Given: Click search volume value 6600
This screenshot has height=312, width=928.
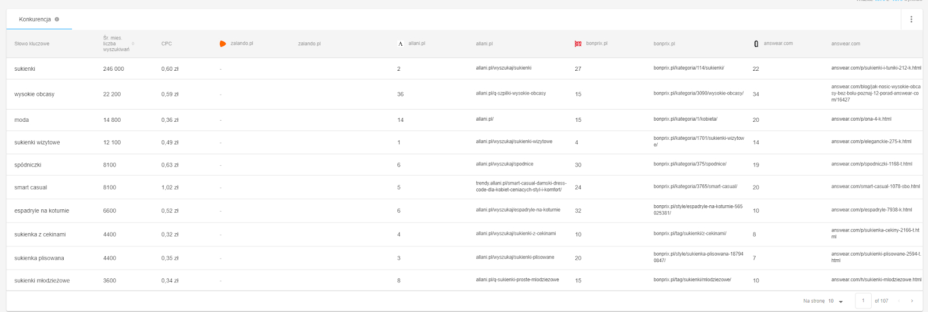Looking at the screenshot, I should [110, 211].
